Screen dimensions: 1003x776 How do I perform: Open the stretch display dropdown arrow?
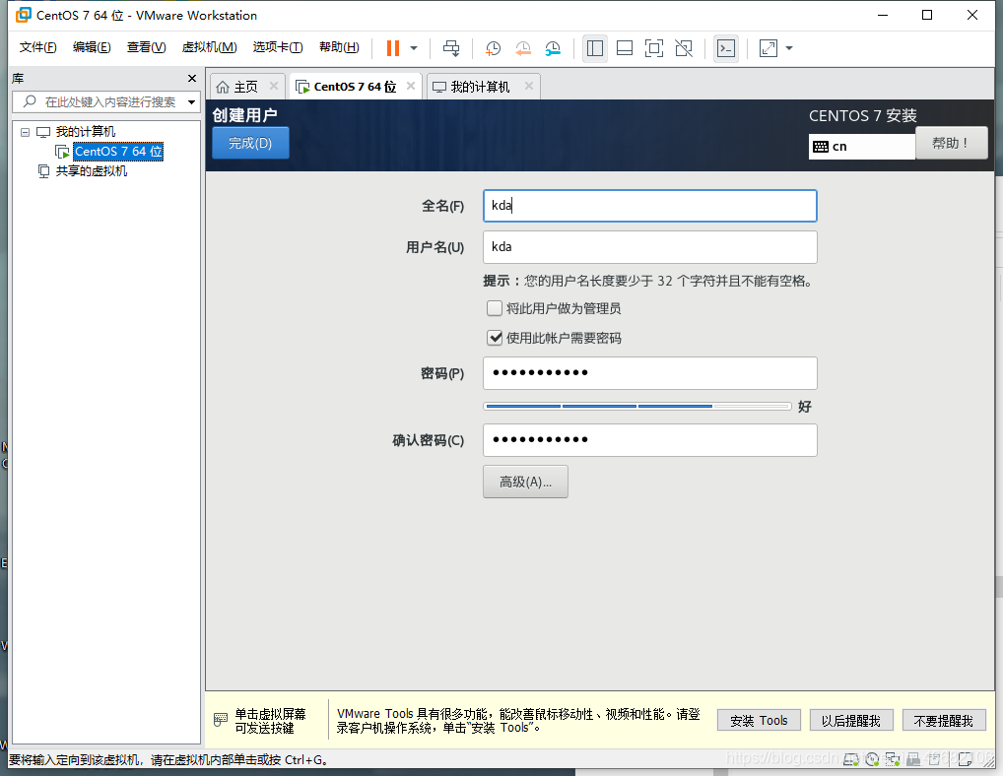(x=789, y=48)
